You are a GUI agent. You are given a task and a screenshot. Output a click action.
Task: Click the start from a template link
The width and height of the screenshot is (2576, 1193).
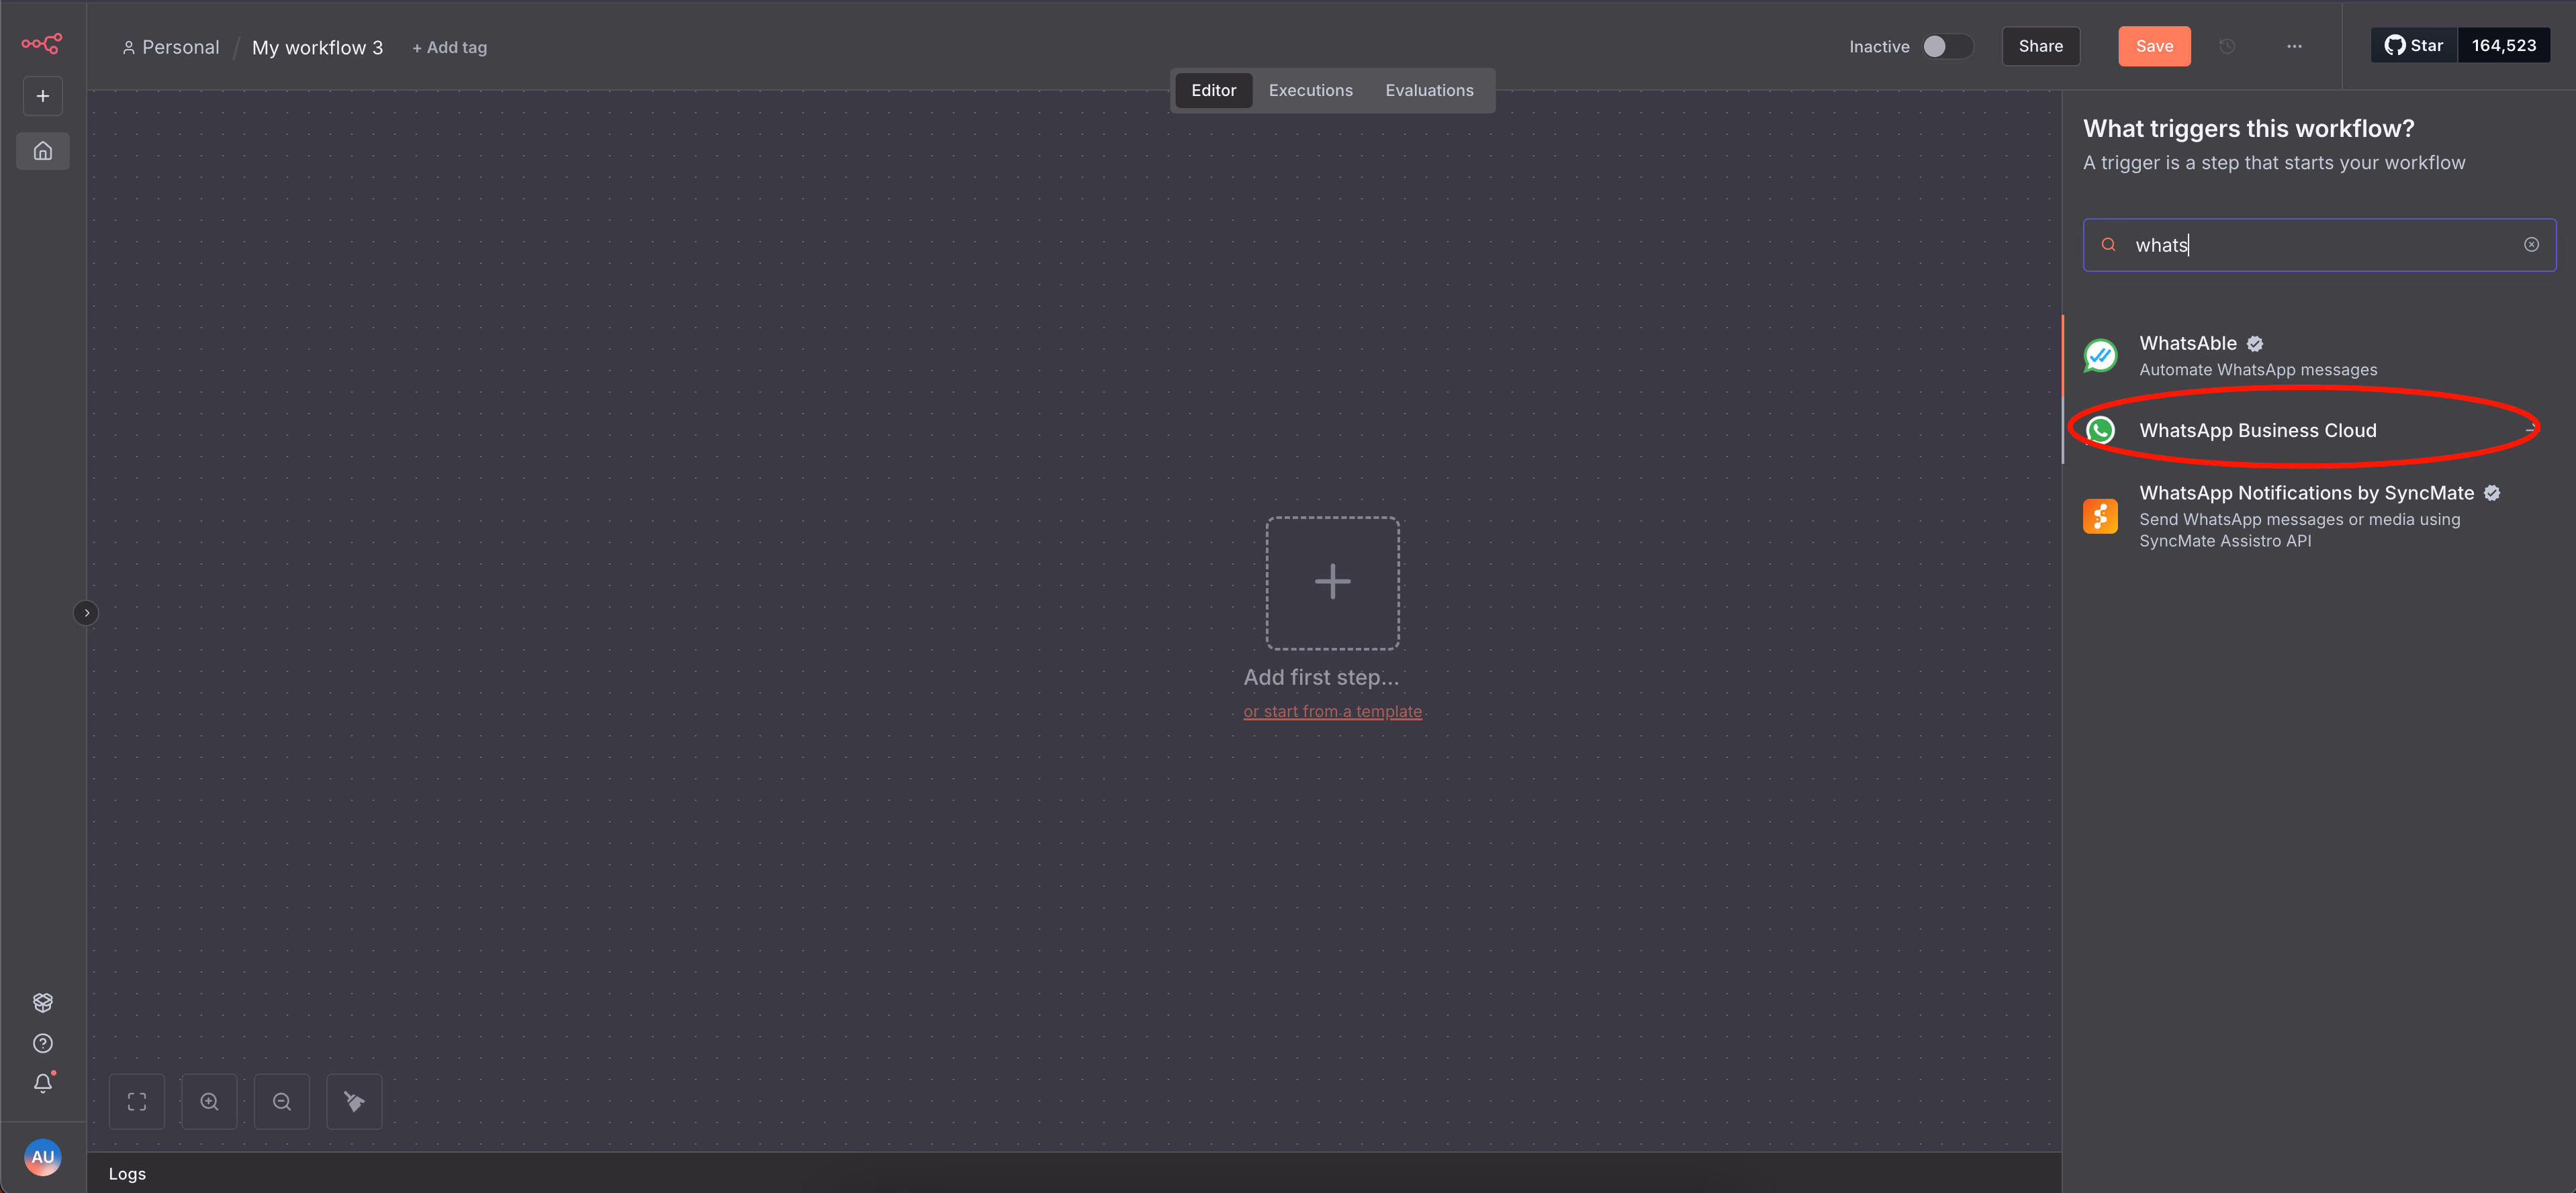(1332, 711)
